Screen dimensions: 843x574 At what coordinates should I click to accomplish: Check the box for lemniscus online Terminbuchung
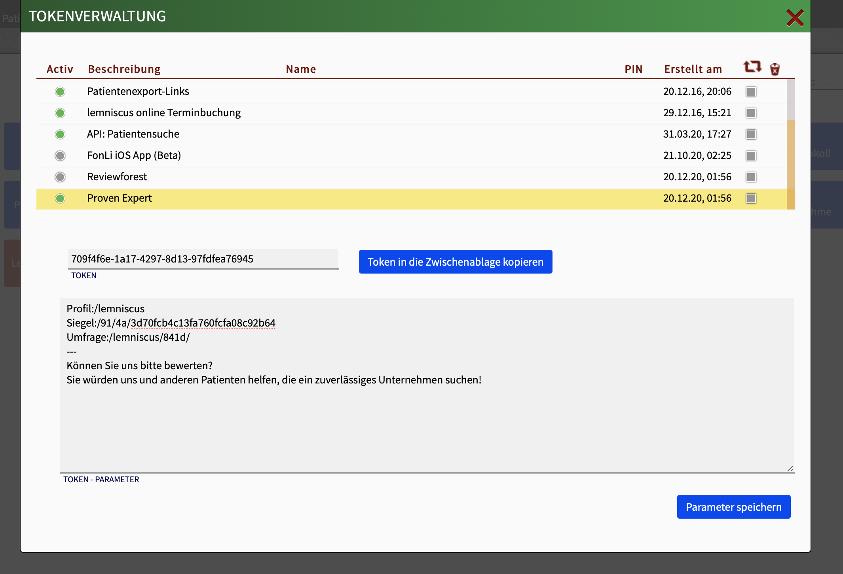pos(751,113)
